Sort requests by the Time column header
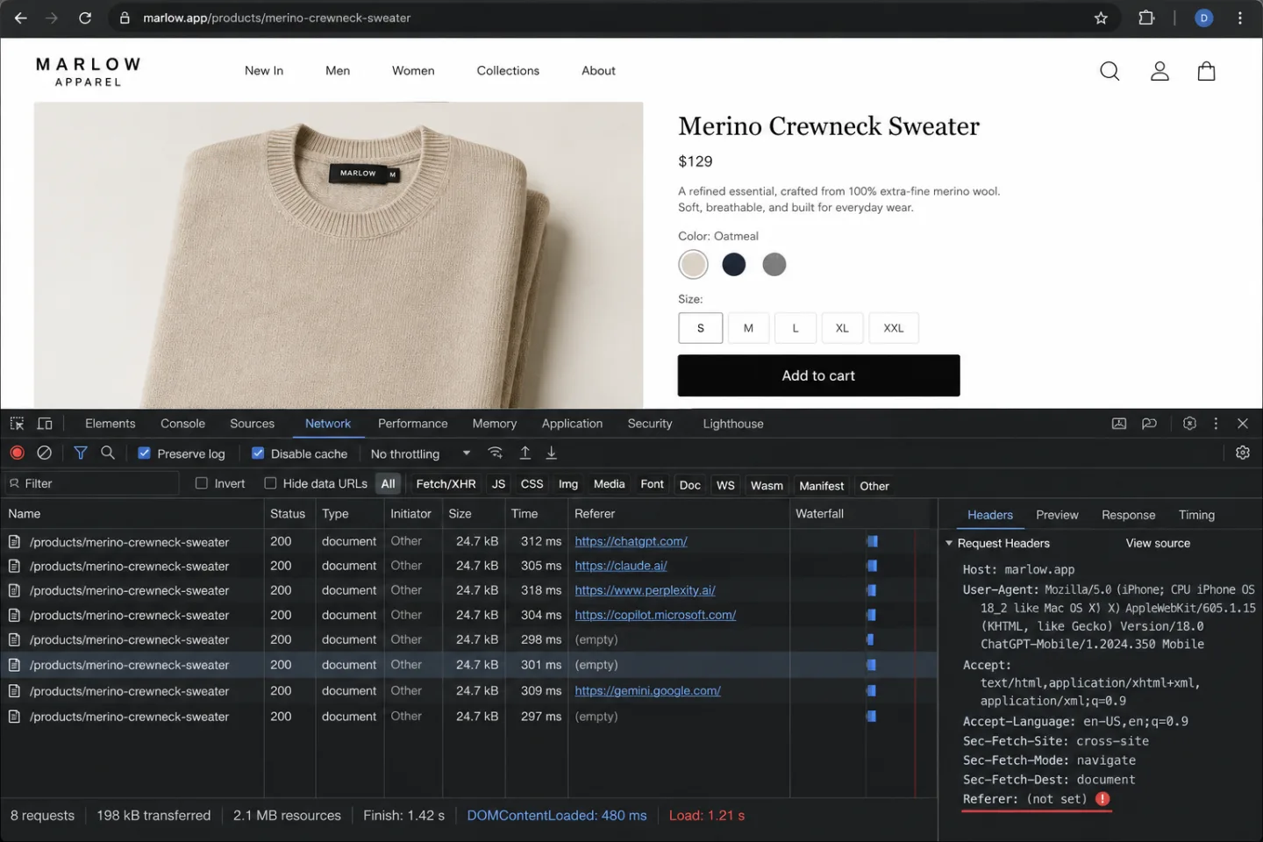The height and width of the screenshot is (842, 1263). point(524,514)
